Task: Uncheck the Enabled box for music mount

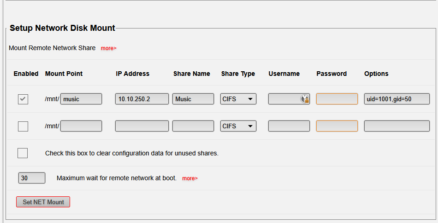Action: point(23,99)
